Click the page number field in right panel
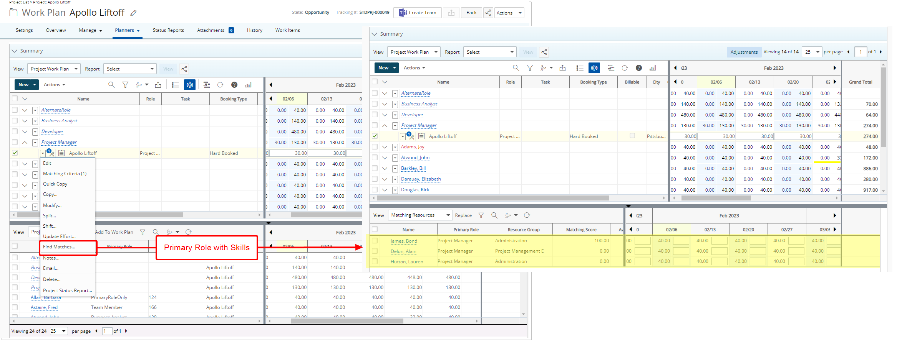The width and height of the screenshot is (897, 340). [861, 52]
